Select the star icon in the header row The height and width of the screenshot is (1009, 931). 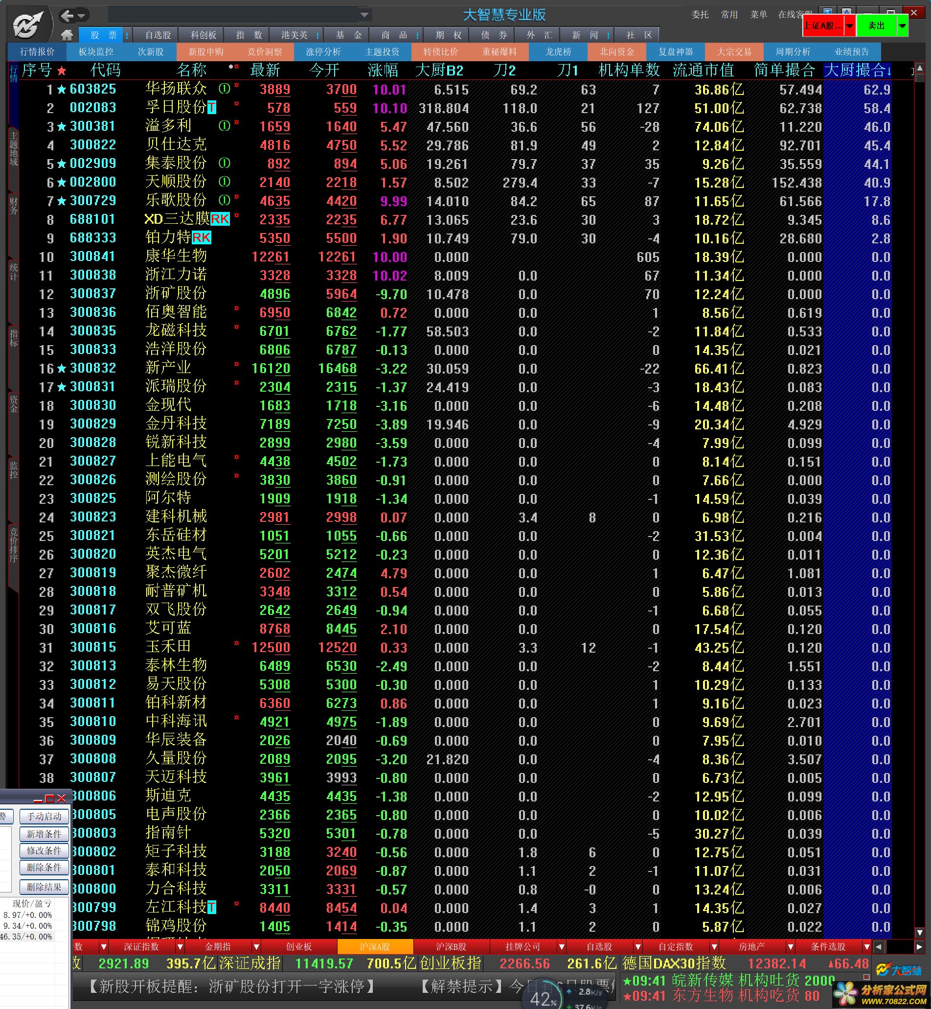point(62,70)
